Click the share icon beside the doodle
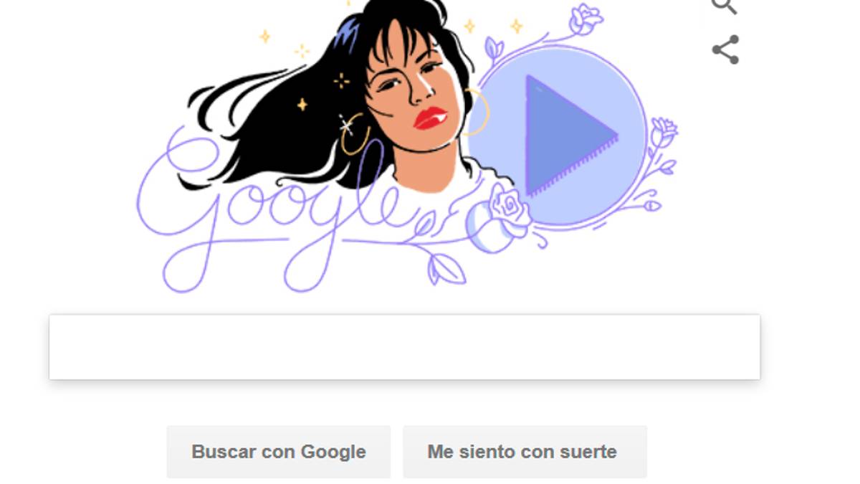860x484 pixels. pos(725,49)
